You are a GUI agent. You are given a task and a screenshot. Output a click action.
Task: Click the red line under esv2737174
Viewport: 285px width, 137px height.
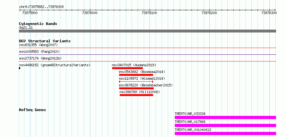click(147, 61)
